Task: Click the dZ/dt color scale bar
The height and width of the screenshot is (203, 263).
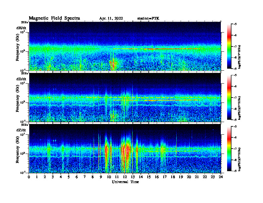Action: (229, 149)
